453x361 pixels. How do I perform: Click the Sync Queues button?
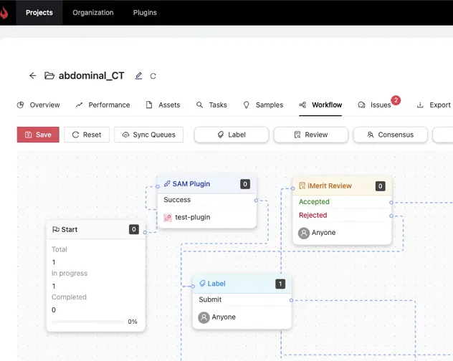(x=149, y=135)
